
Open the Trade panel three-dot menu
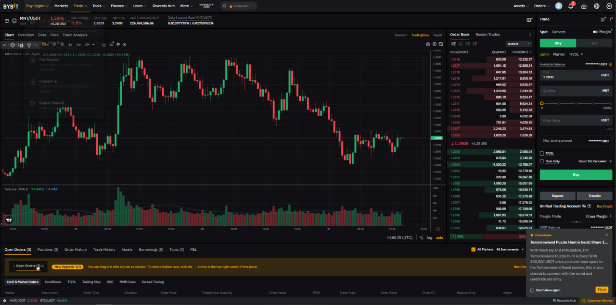(x=611, y=19)
